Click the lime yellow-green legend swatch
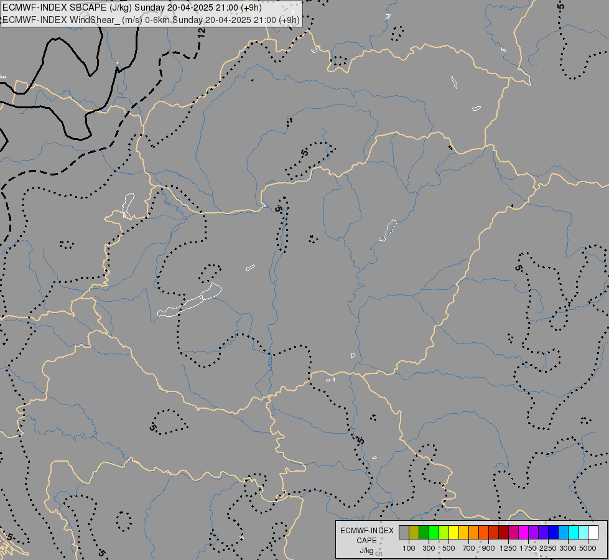The image size is (609, 560). [x=444, y=532]
